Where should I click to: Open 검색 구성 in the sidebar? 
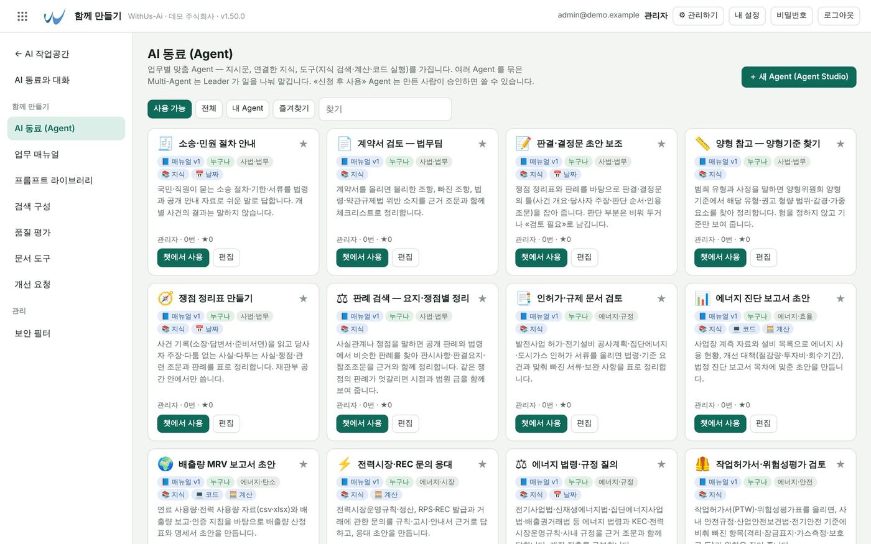point(66,206)
